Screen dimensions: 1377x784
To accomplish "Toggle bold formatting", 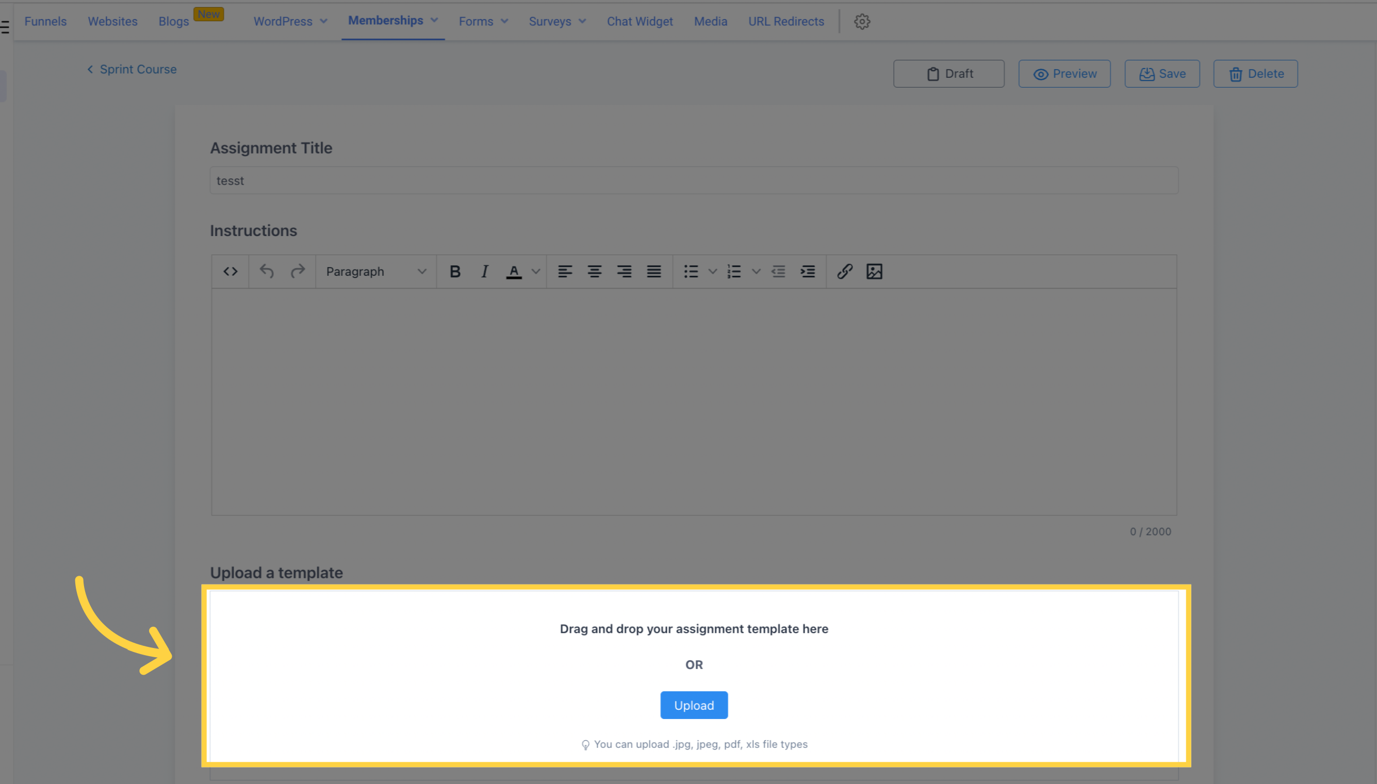I will [x=455, y=271].
